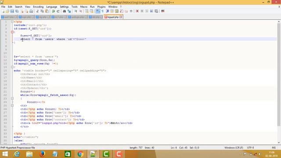Paste using the clipboard toolbar icon
This screenshot has width=281, height=158.
point(47,11)
